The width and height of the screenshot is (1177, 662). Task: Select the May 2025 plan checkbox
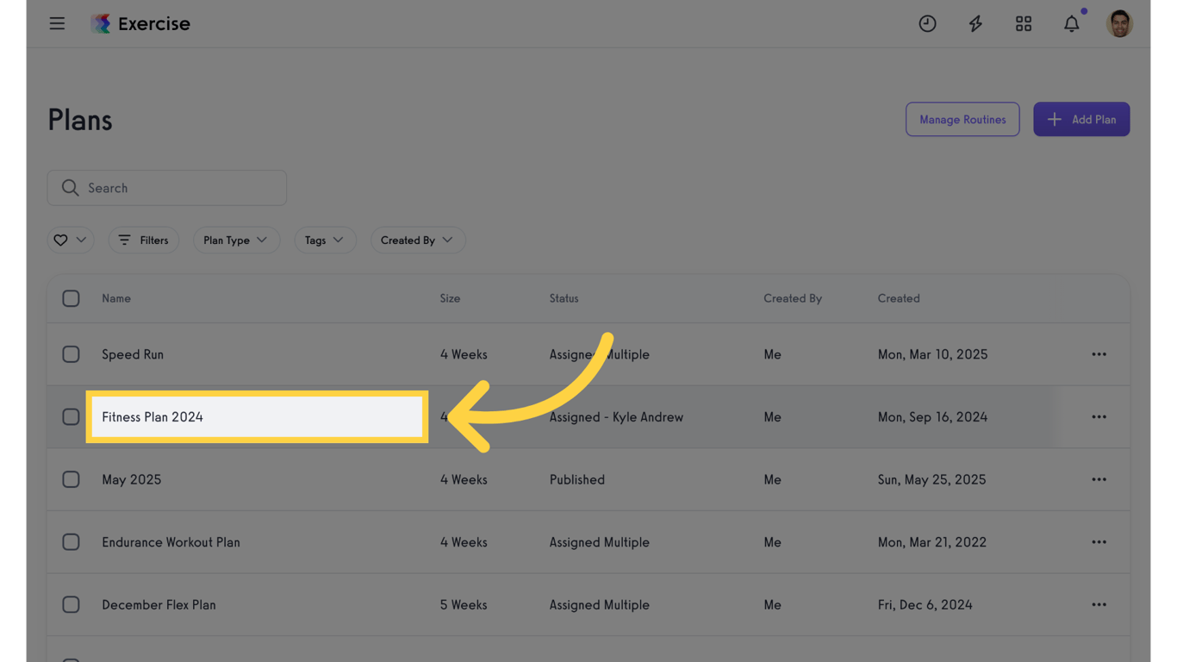coord(71,479)
